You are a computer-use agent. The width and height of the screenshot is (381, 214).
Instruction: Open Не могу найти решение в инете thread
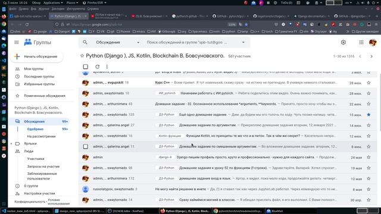pos(180,189)
